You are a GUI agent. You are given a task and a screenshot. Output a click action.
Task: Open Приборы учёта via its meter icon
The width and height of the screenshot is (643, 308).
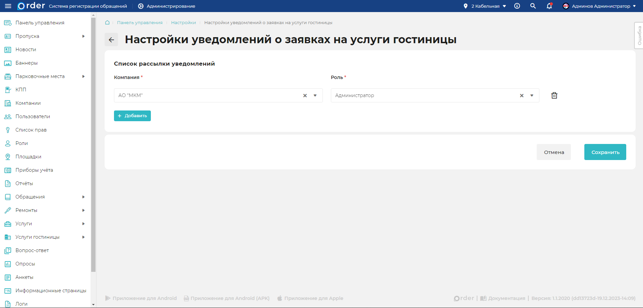[x=7, y=170]
